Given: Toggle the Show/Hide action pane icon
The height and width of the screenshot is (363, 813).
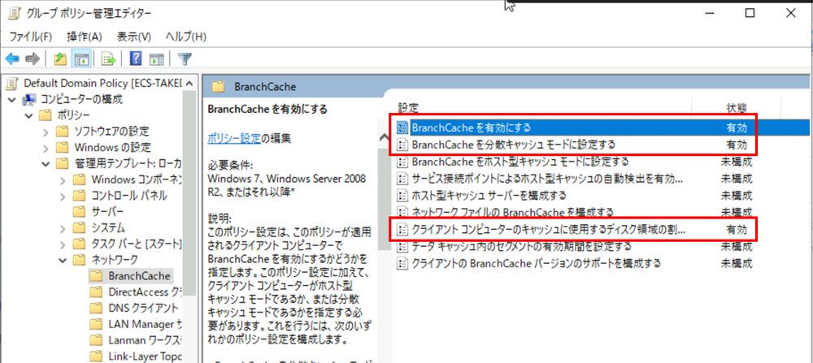Looking at the screenshot, I should [156, 59].
